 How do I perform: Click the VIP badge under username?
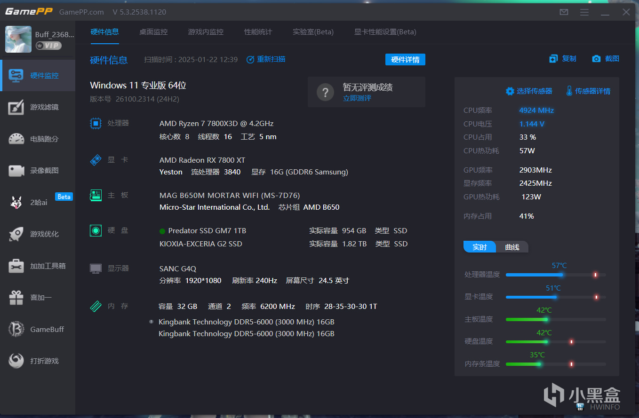(x=48, y=46)
